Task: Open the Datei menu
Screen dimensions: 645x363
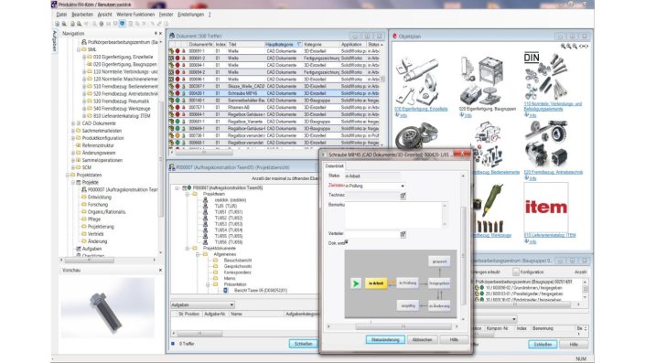Action: click(x=61, y=15)
